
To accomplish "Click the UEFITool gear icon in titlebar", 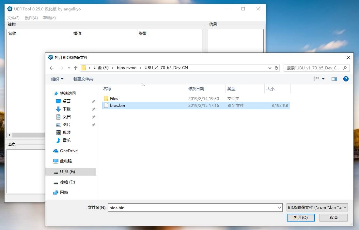I will tap(9, 9).
